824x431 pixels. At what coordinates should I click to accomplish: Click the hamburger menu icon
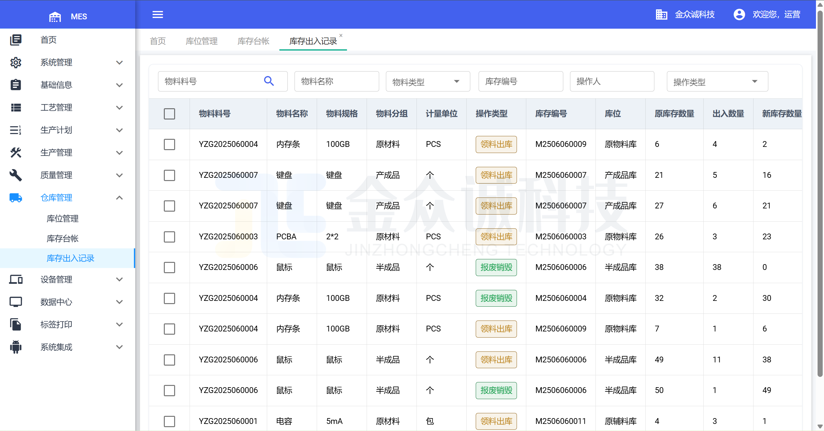click(157, 14)
